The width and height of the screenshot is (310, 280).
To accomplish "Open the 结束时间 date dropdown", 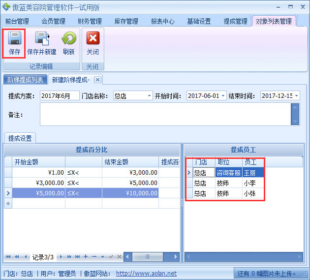I will coord(297,96).
